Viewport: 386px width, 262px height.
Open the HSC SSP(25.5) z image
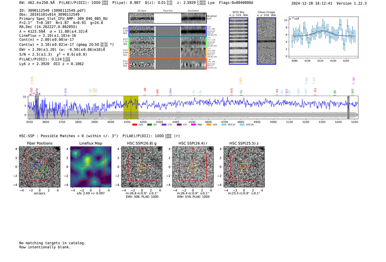tap(244, 167)
